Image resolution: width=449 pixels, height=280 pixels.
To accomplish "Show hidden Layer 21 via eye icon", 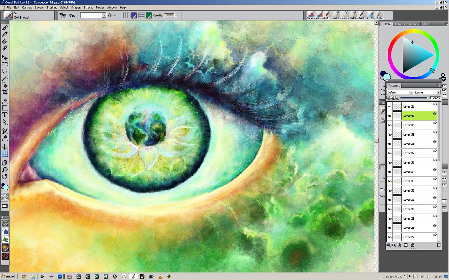I will coord(390,106).
